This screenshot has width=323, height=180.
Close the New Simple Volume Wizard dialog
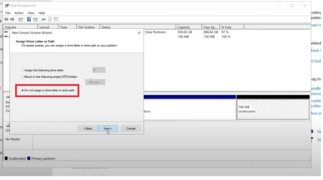tap(139, 33)
